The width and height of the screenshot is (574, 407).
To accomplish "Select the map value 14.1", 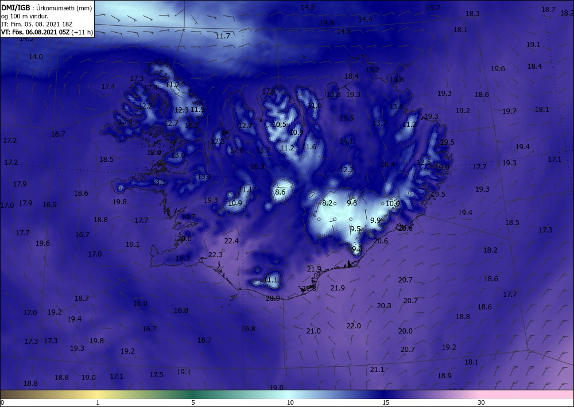I will (346, 141).
